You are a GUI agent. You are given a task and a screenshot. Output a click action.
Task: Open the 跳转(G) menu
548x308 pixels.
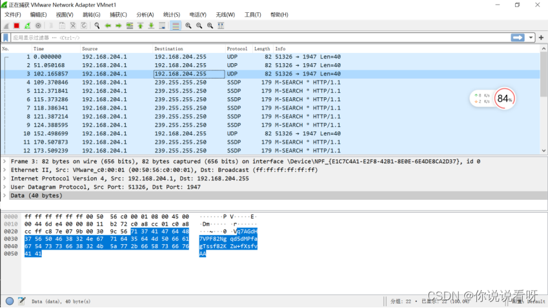[x=92, y=15]
